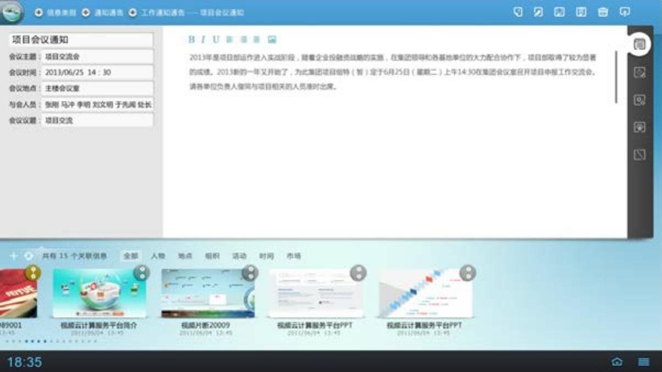
Task: Click the 共有 15 个关联信息 label
Action: pos(74,256)
